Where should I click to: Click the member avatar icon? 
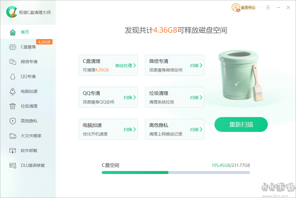[235, 7]
